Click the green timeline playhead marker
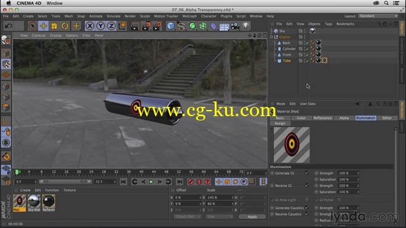Screen dimensions: 406x228 coord(17,172)
